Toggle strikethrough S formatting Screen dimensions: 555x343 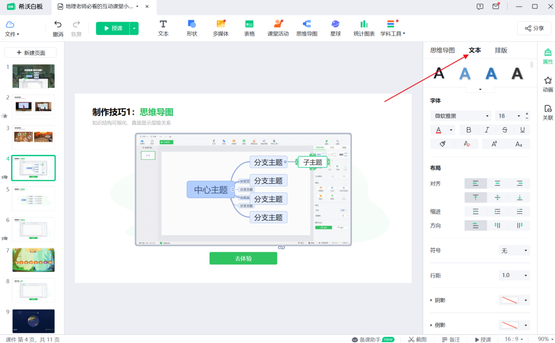[505, 130]
